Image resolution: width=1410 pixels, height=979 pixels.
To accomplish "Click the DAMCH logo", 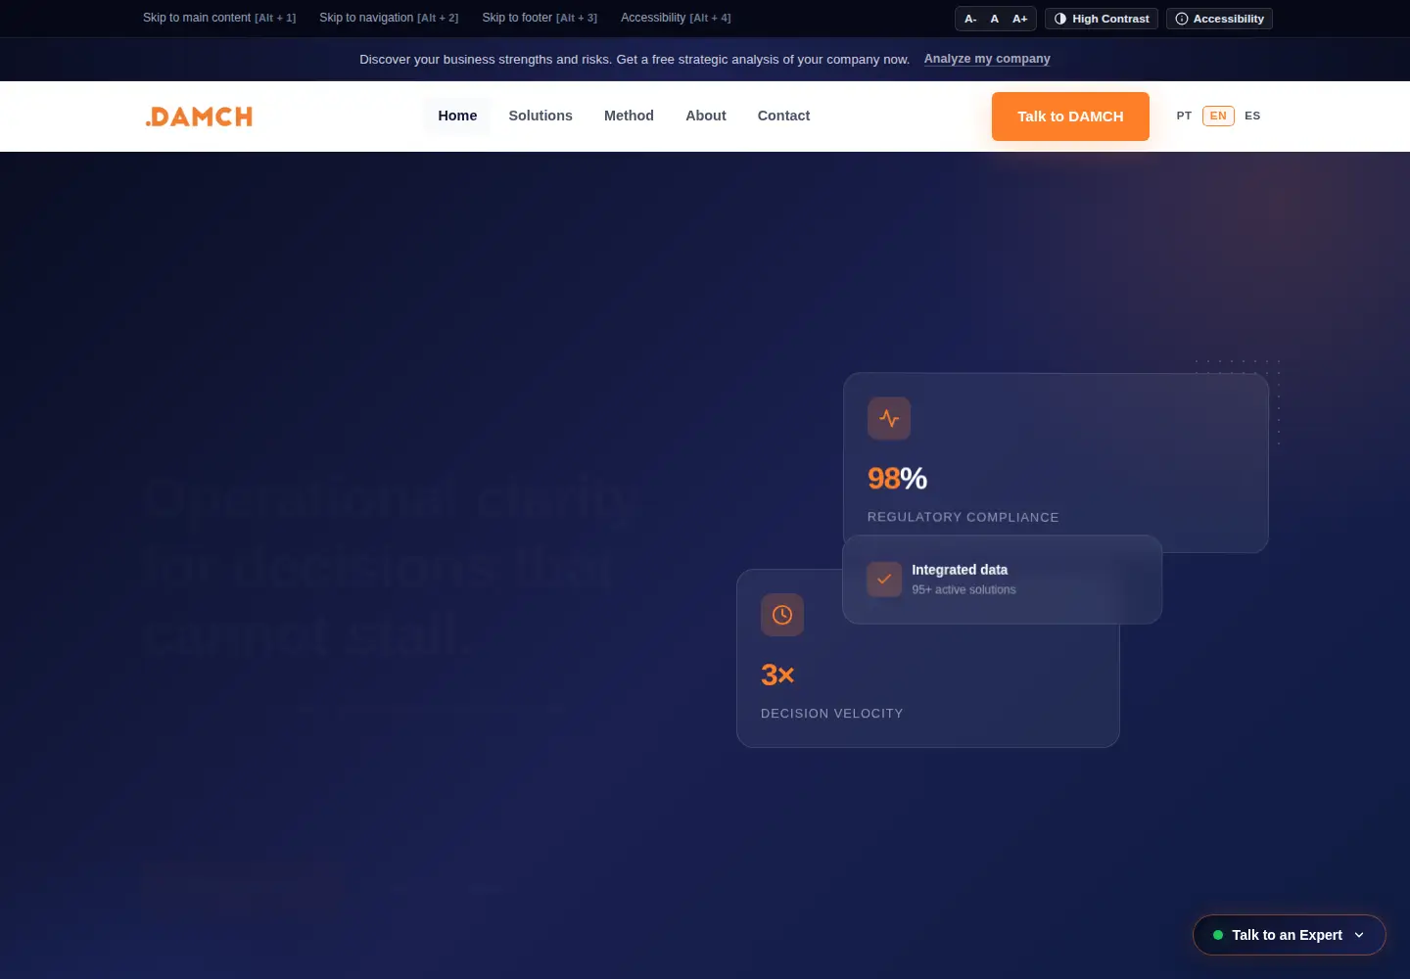I will coord(199,117).
